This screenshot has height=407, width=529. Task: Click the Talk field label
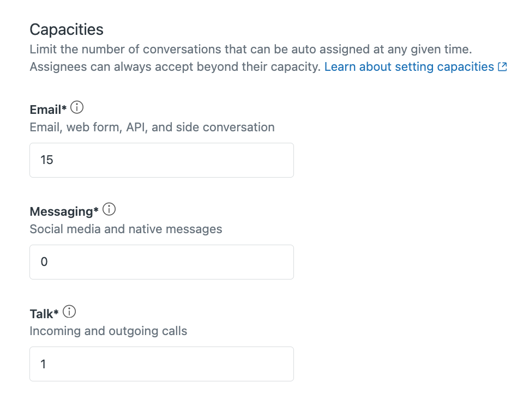tap(41, 313)
